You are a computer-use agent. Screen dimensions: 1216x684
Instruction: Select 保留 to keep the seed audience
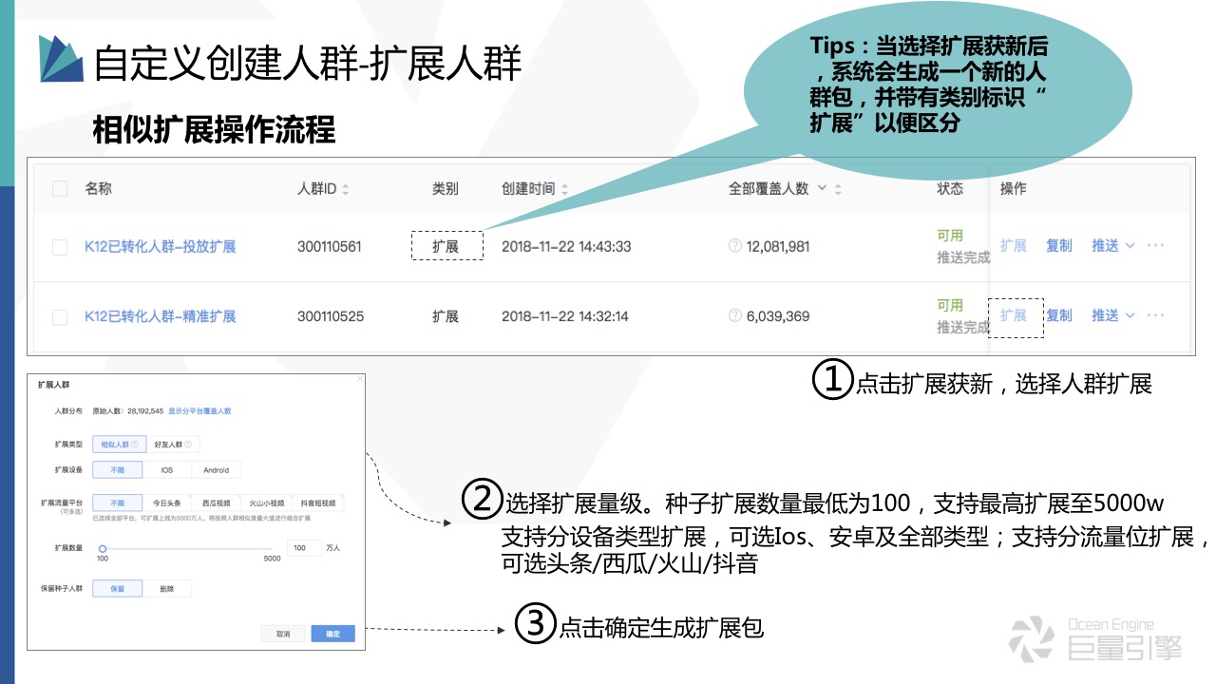(118, 589)
